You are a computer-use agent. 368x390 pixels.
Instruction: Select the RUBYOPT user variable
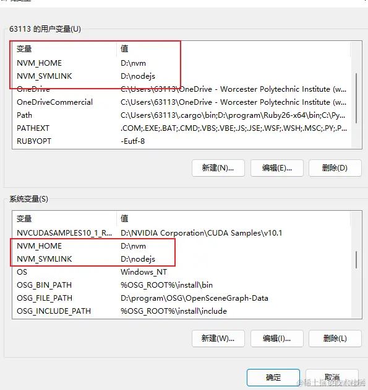click(x=182, y=141)
